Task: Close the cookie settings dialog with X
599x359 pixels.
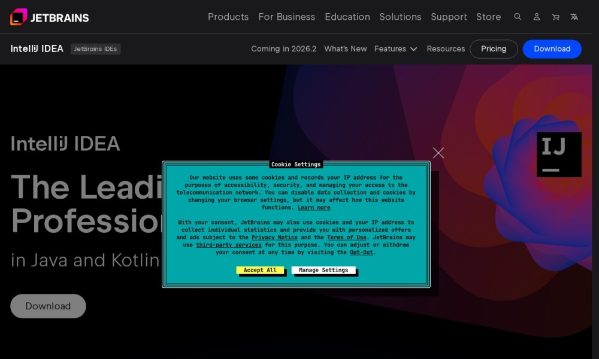Action: click(438, 153)
